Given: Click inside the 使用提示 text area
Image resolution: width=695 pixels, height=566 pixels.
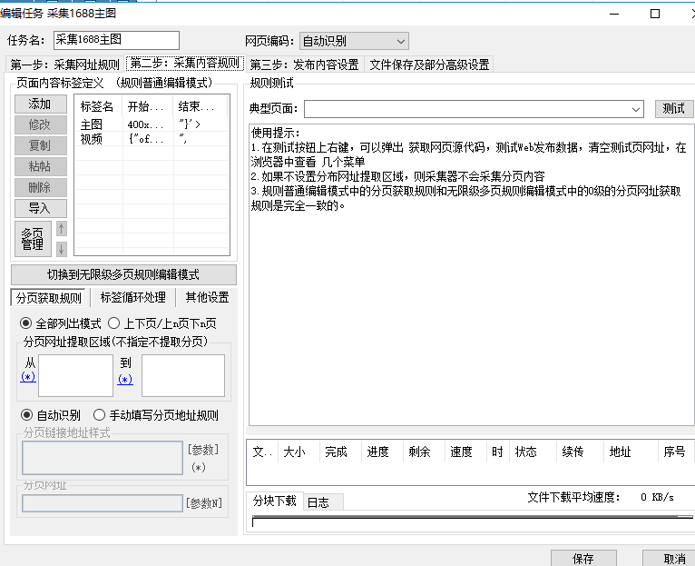Looking at the screenshot, I should 472,275.
